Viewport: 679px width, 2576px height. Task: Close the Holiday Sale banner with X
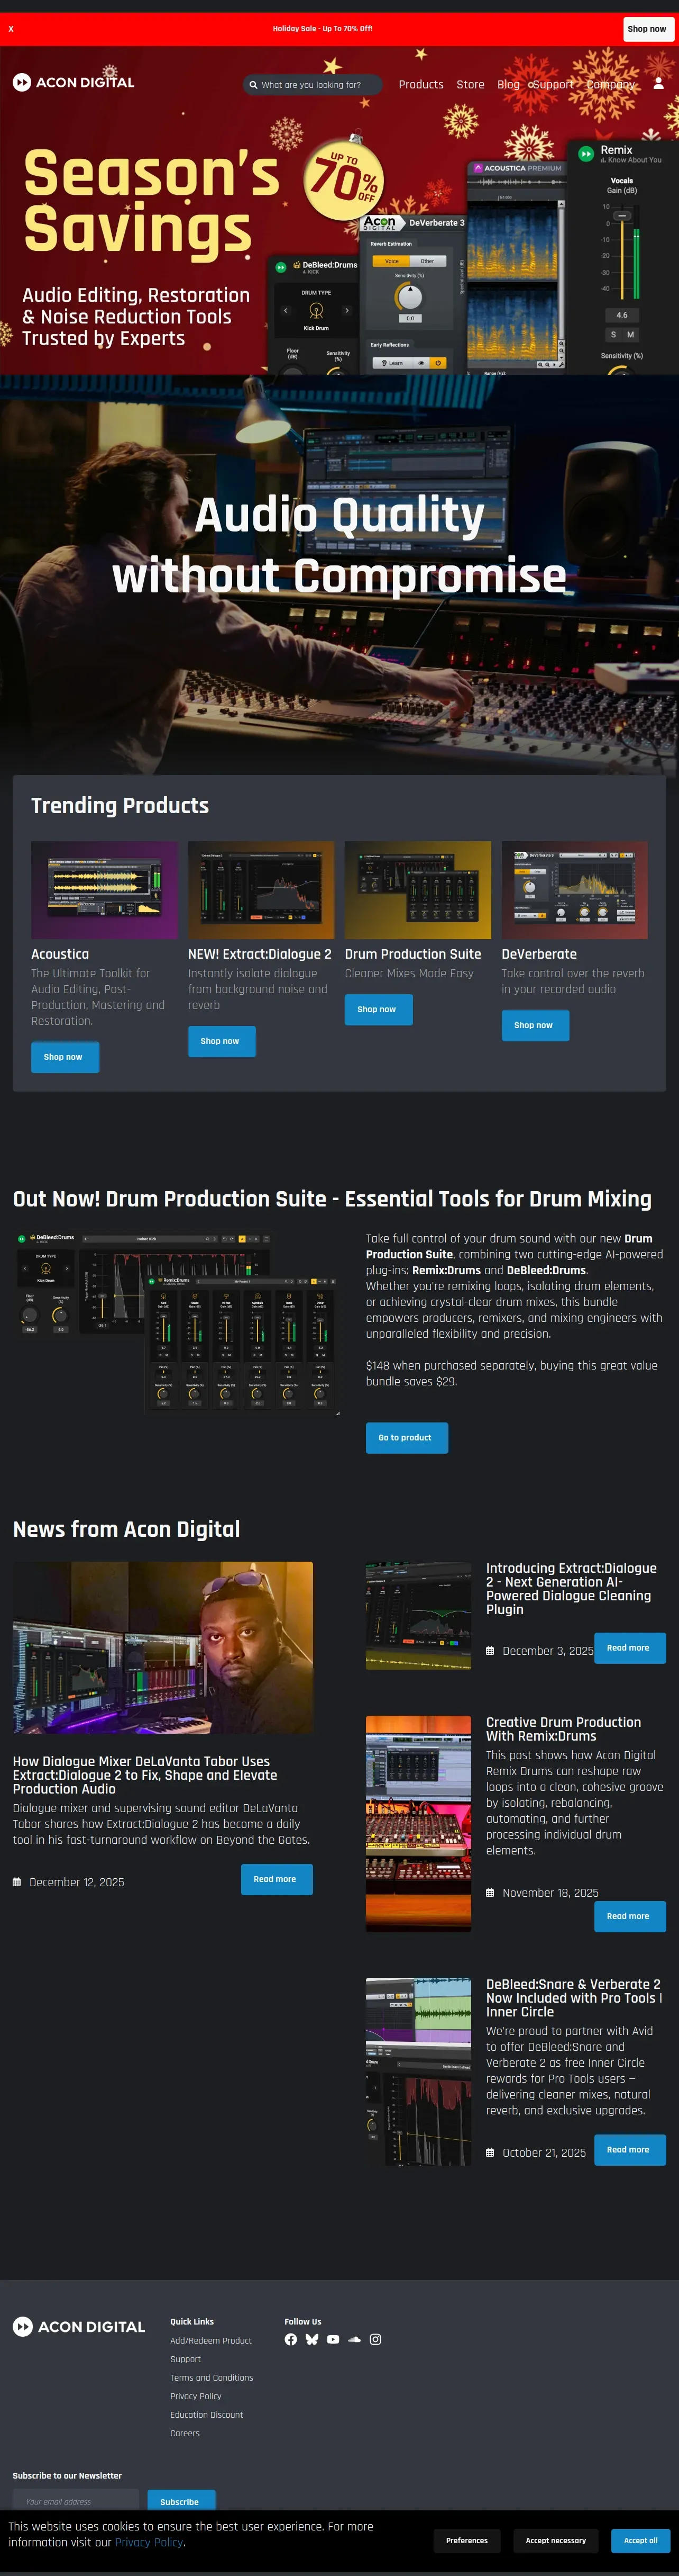pos(11,29)
